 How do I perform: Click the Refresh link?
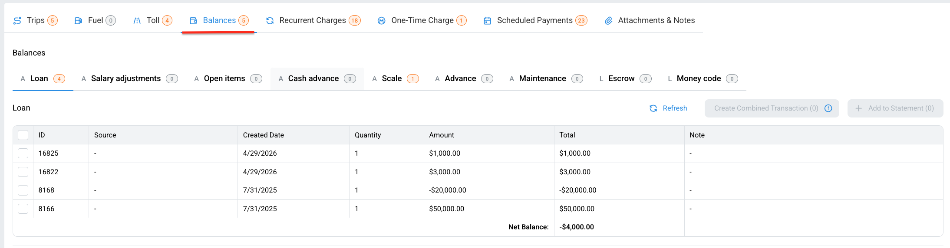(675, 108)
